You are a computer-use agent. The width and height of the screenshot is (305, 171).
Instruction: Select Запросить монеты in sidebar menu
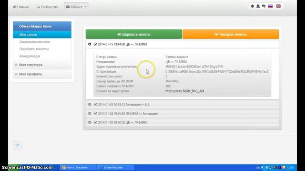35,42
